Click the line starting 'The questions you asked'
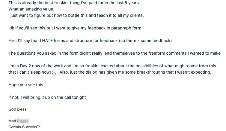The height and width of the screenshot is (131, 226). coord(114,53)
